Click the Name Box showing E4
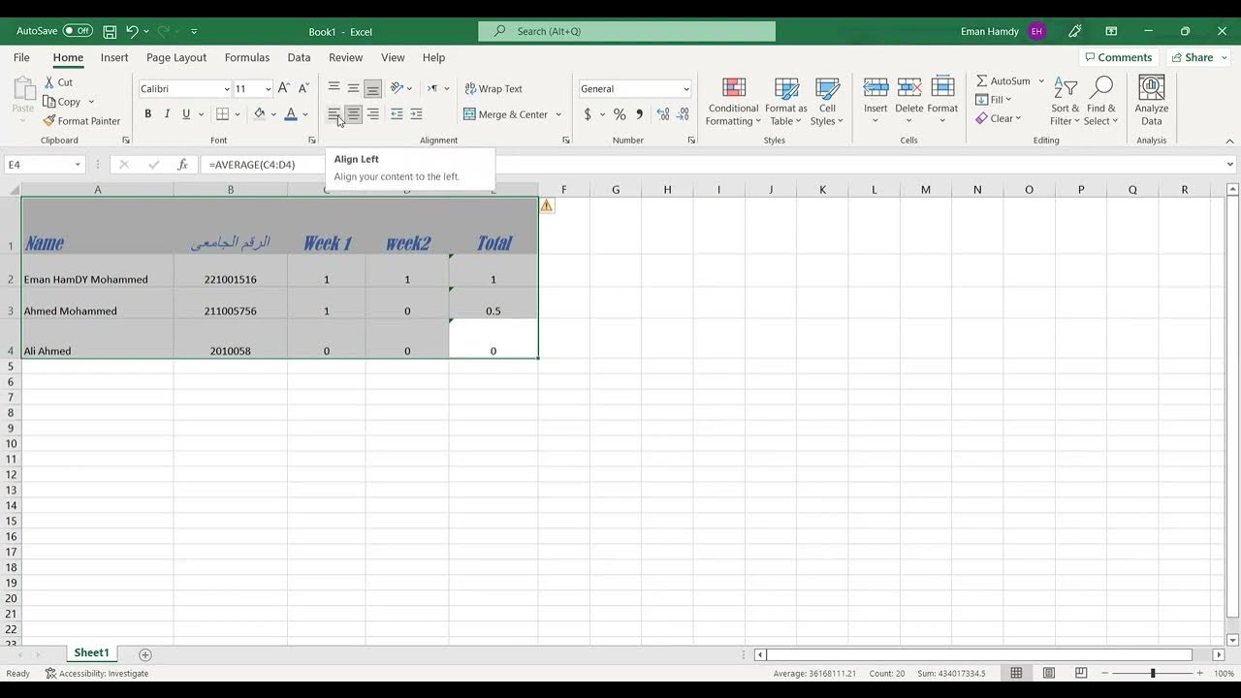This screenshot has height=698, width=1241. click(x=45, y=165)
